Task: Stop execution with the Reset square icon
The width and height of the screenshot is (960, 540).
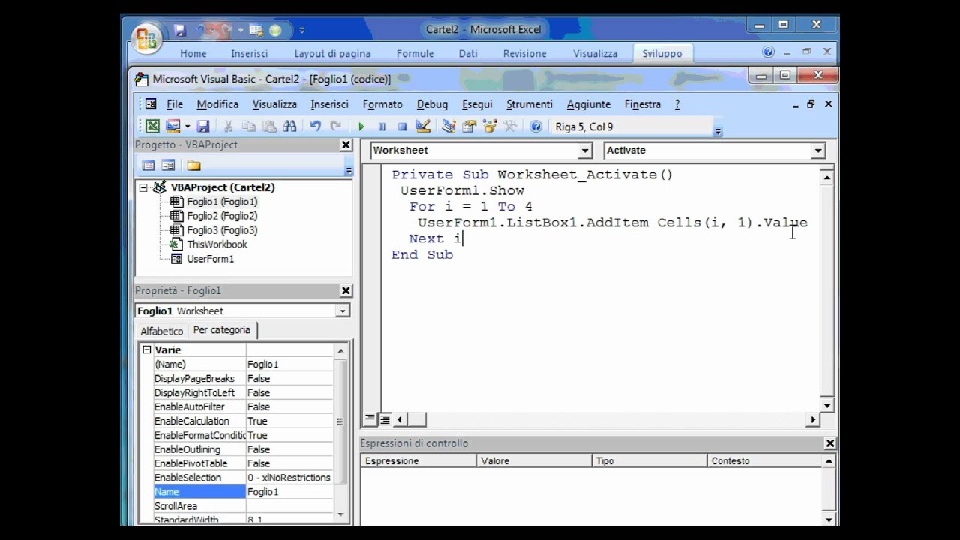Action: click(402, 127)
